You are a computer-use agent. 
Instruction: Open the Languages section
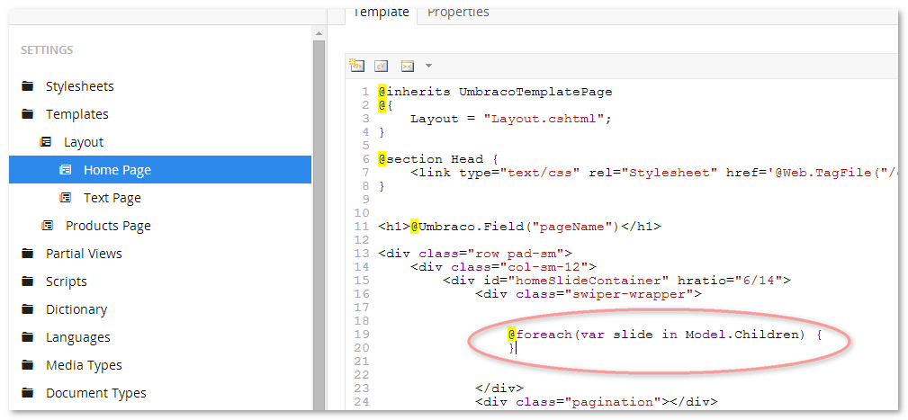pos(78,337)
